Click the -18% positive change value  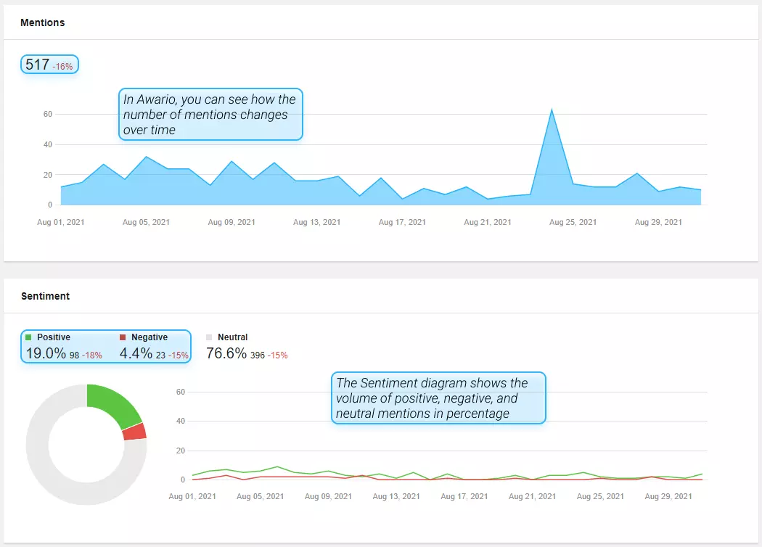tap(92, 355)
